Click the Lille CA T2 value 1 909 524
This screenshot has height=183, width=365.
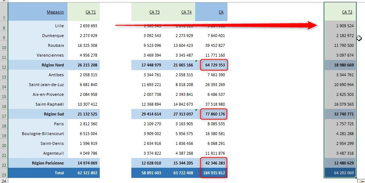pyautogui.click(x=340, y=26)
